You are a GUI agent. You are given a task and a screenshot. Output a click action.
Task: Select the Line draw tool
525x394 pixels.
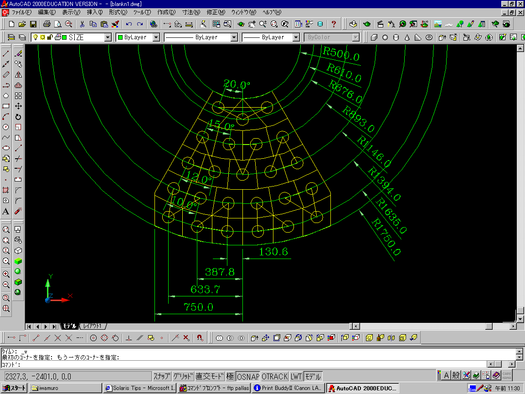pos(5,54)
